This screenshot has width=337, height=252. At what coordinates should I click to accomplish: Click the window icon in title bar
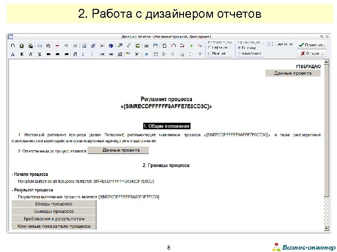click(10, 37)
